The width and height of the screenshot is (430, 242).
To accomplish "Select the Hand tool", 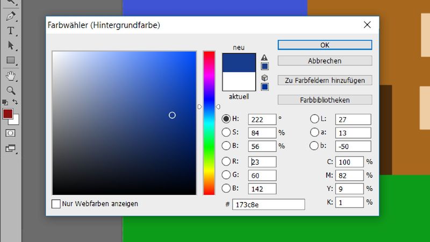I will (10, 75).
